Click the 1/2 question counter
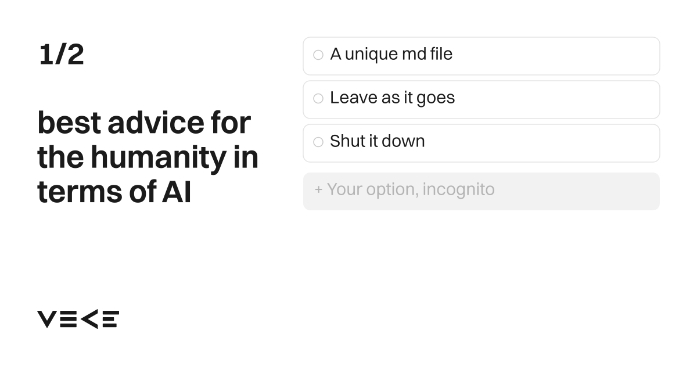The width and height of the screenshot is (697, 366). click(x=62, y=55)
